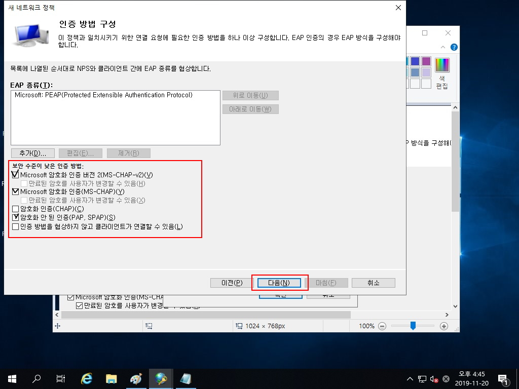Click the Paint zoom in plus button
Image resolution: width=519 pixels, height=389 pixels.
coord(444,326)
